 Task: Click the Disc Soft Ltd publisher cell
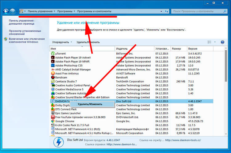pyautogui.click(x=124, y=101)
